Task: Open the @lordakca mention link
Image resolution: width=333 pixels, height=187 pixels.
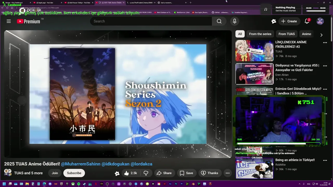Action: click(x=141, y=164)
